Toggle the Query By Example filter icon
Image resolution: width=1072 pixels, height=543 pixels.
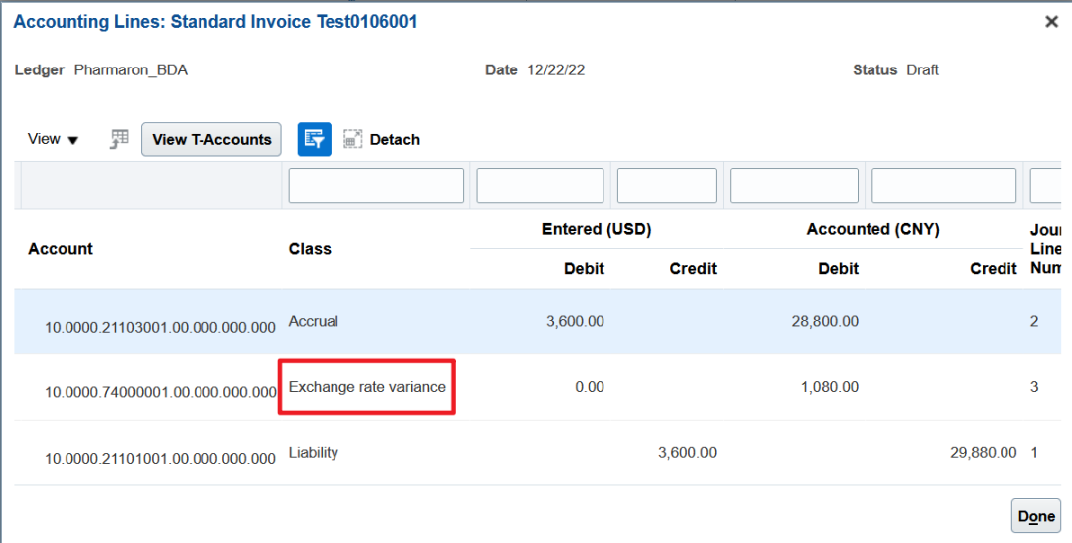point(315,140)
